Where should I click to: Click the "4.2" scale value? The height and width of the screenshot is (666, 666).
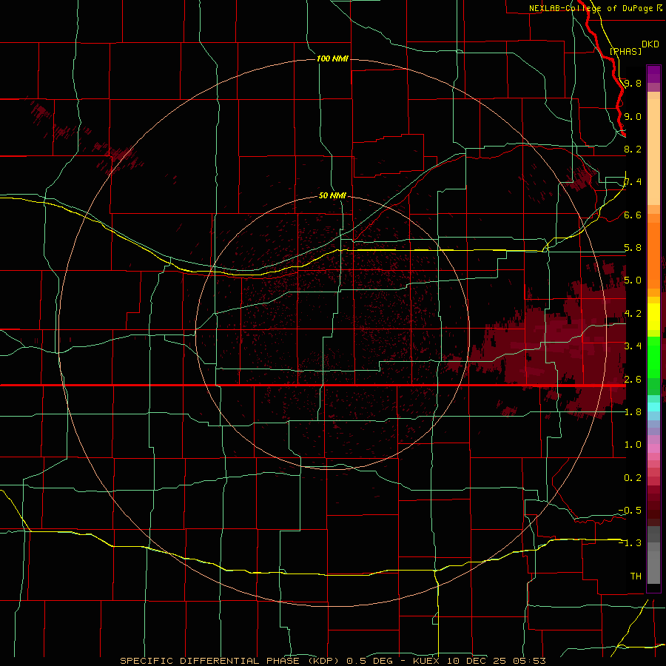tap(633, 313)
